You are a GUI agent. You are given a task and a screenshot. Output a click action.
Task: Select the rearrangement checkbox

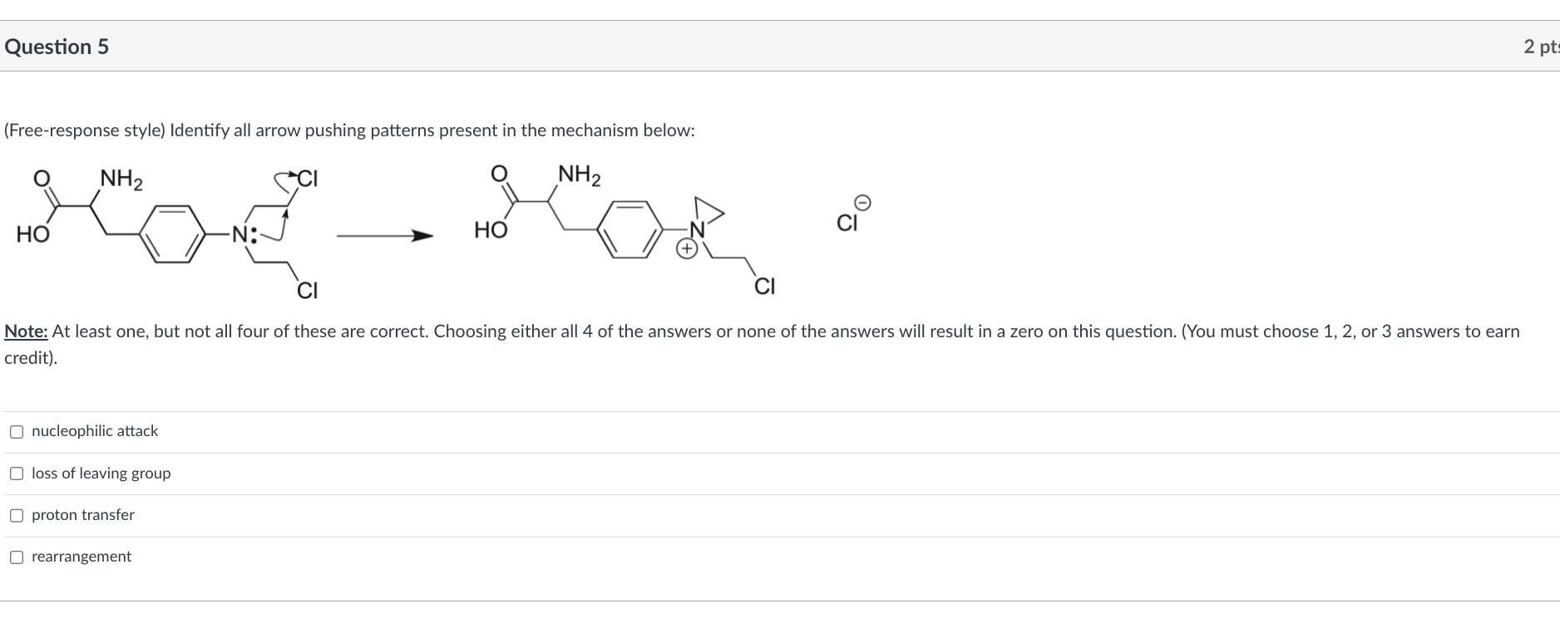coord(17,557)
